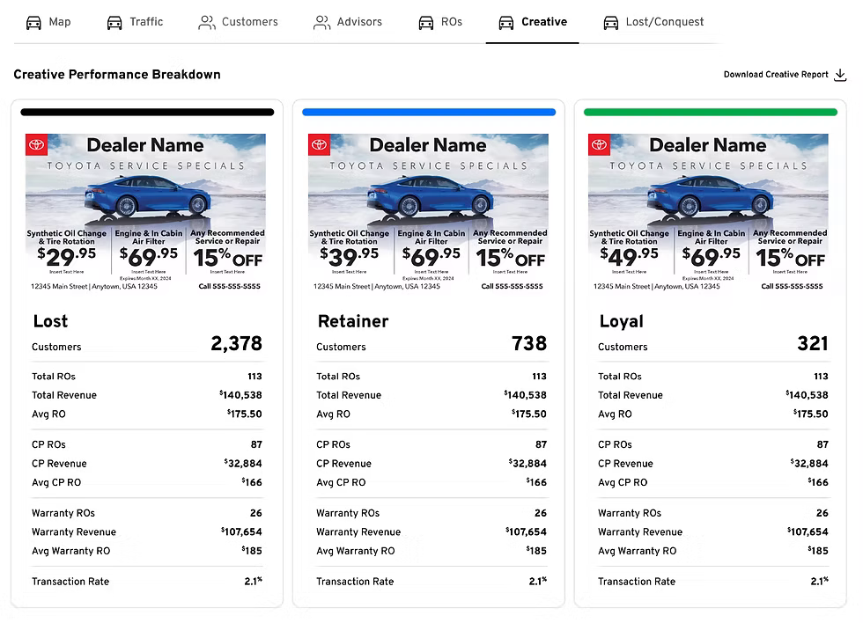Click the car icon beside Lost/Conquest
Screen dimensions: 863x623
tap(611, 23)
